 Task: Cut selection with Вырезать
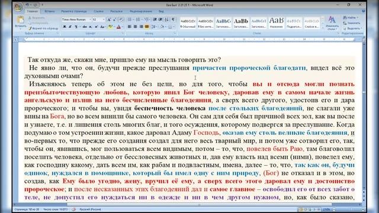pyautogui.click(x=36, y=18)
